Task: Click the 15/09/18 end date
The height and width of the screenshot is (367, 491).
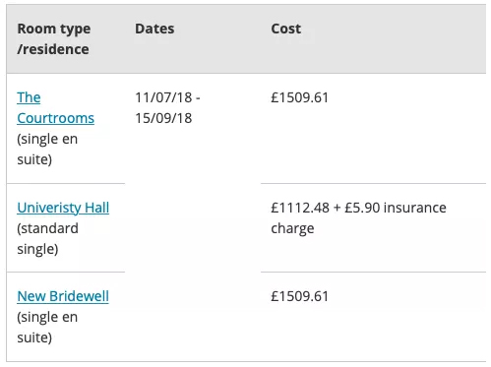Action: [x=163, y=118]
